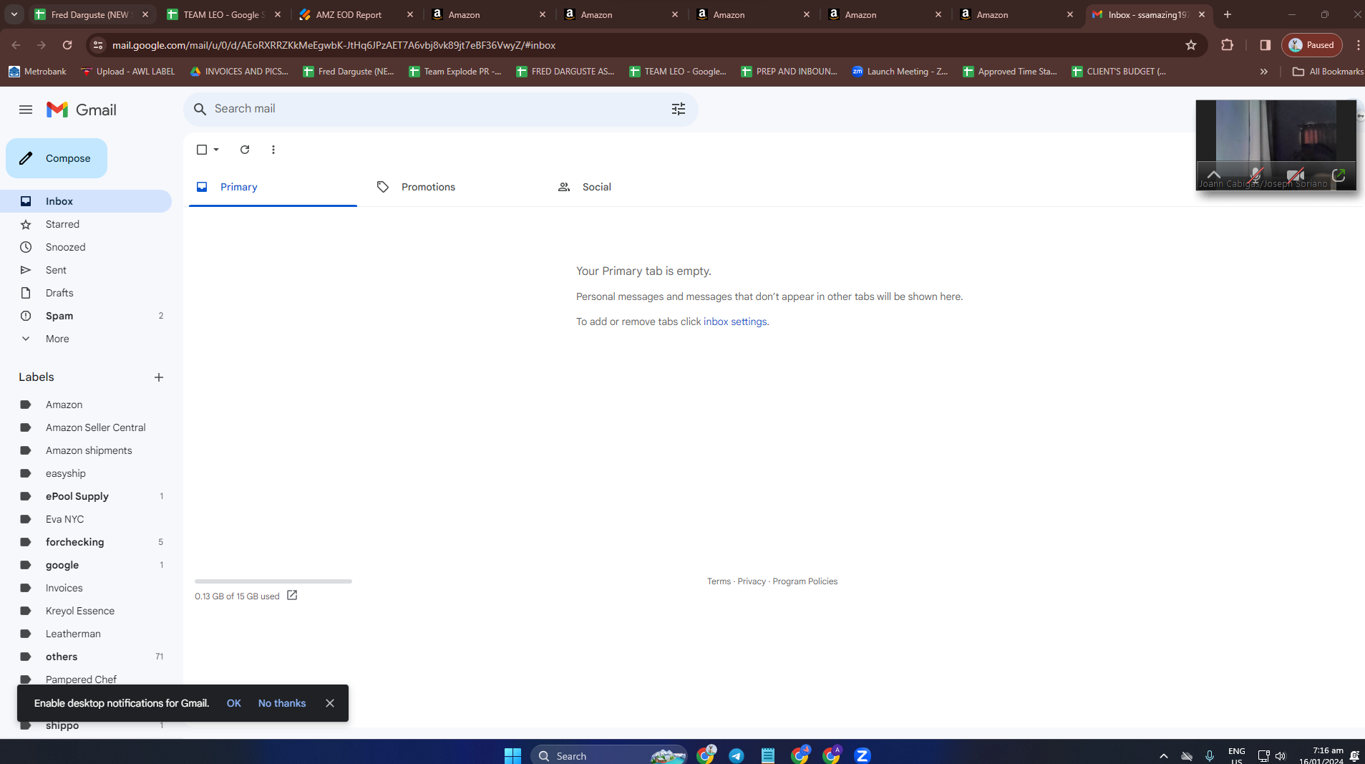Click the Gmail logo
The width and height of the screenshot is (1365, 764).
[82, 110]
